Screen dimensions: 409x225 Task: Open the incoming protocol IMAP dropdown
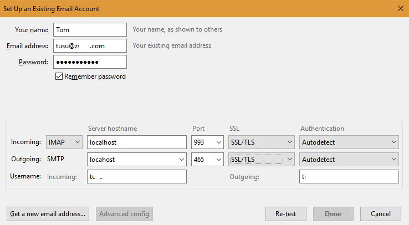click(x=64, y=142)
